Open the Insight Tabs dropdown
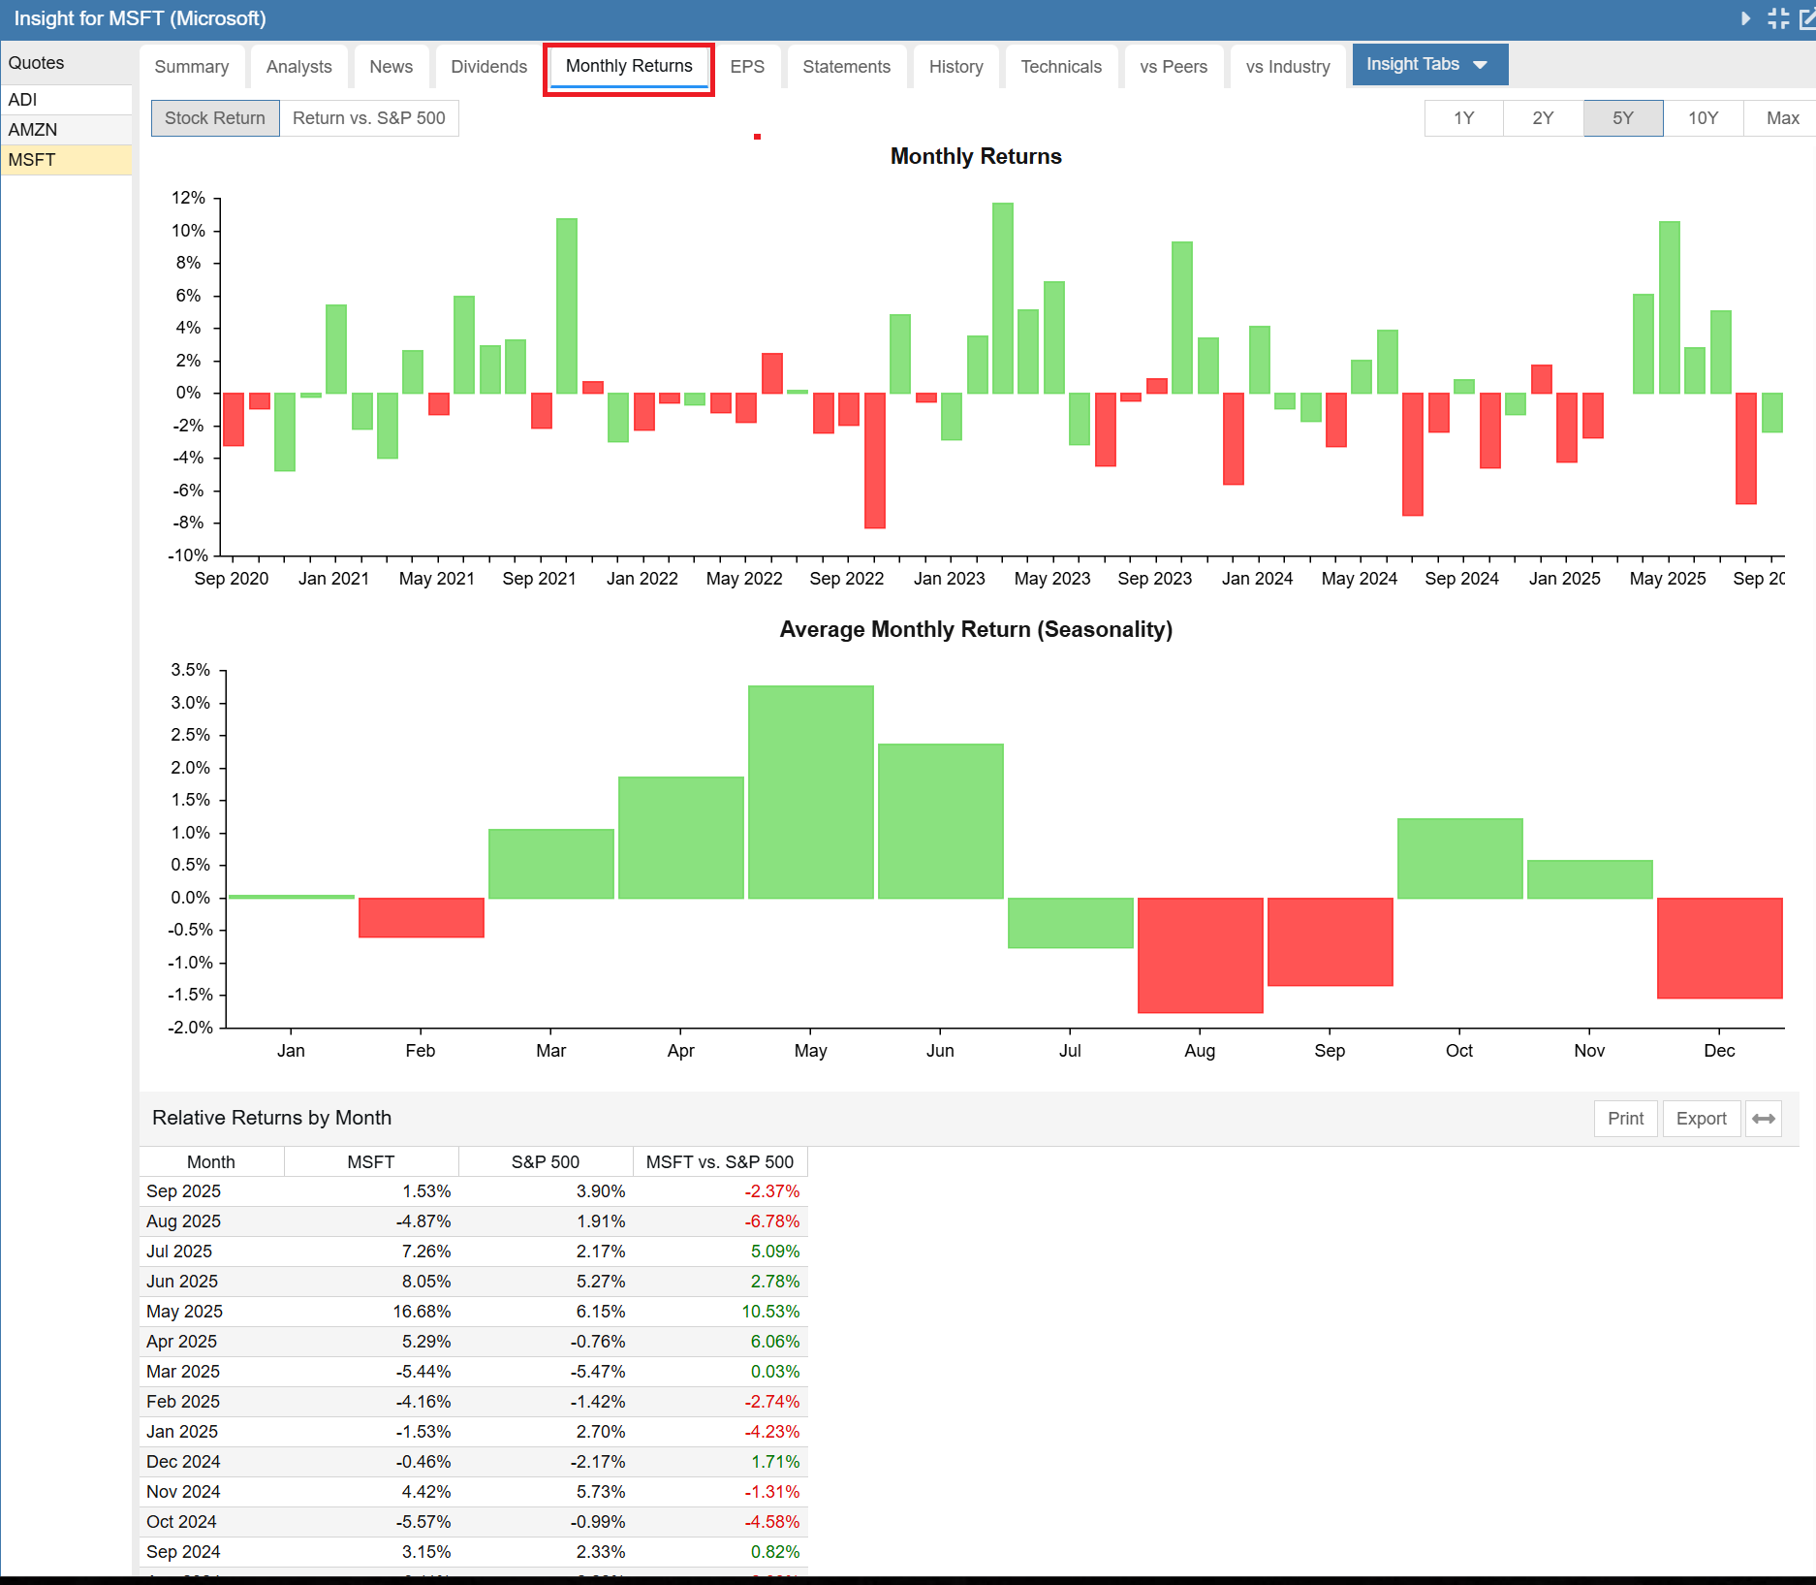The image size is (1816, 1585). [x=1428, y=65]
